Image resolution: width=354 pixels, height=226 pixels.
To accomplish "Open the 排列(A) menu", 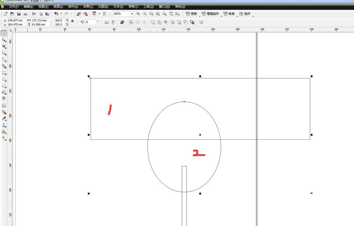I will 73,6.
